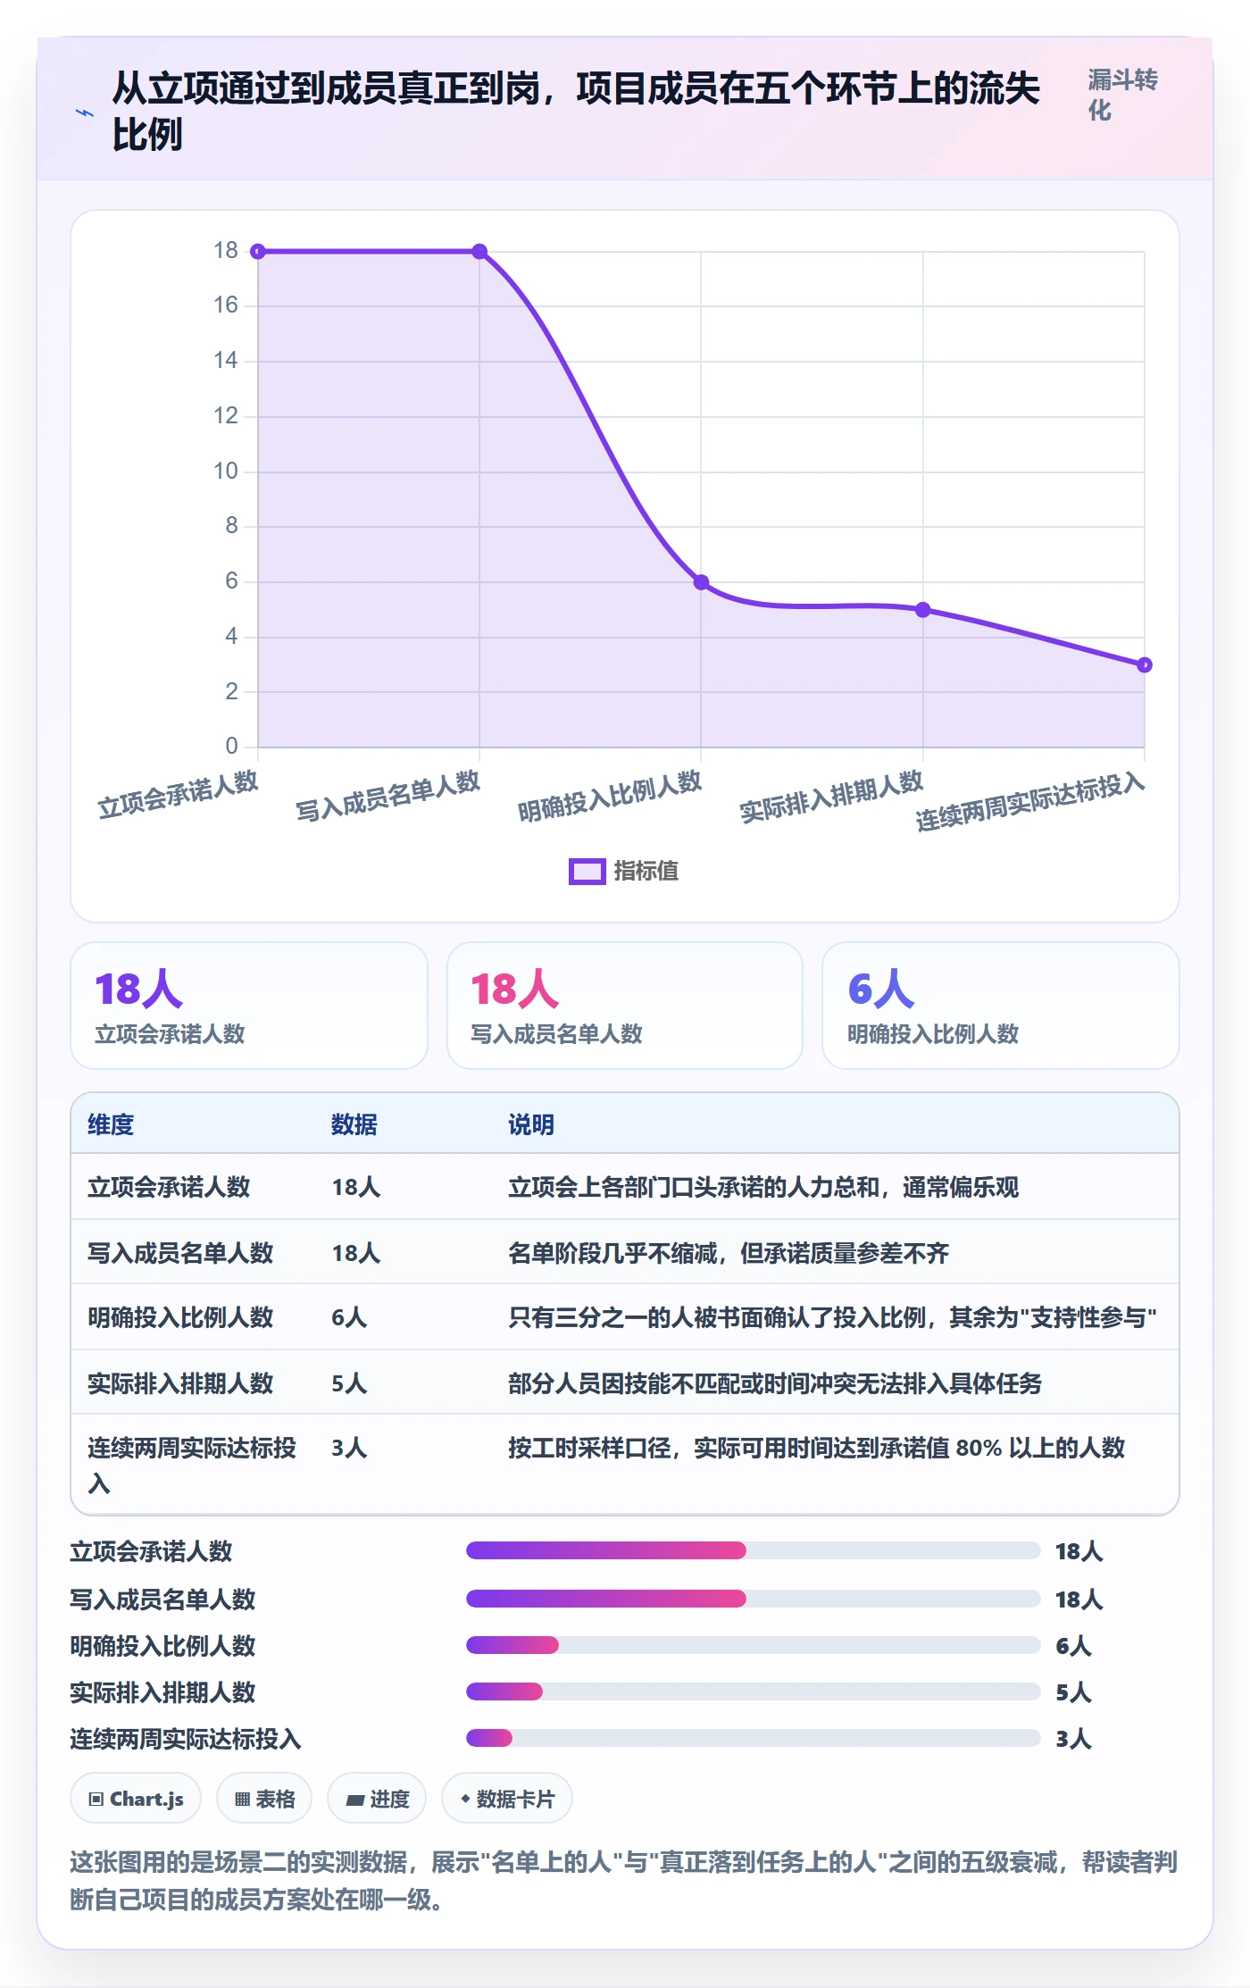
Task: Click "5人" in the table's 实际排入排期人数 row
Action: point(349,1383)
